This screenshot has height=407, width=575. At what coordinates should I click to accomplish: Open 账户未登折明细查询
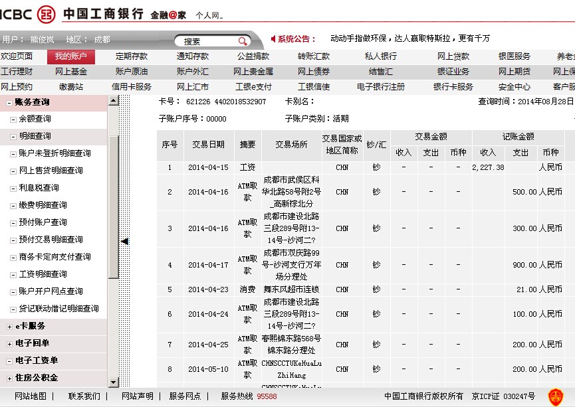click(x=55, y=153)
